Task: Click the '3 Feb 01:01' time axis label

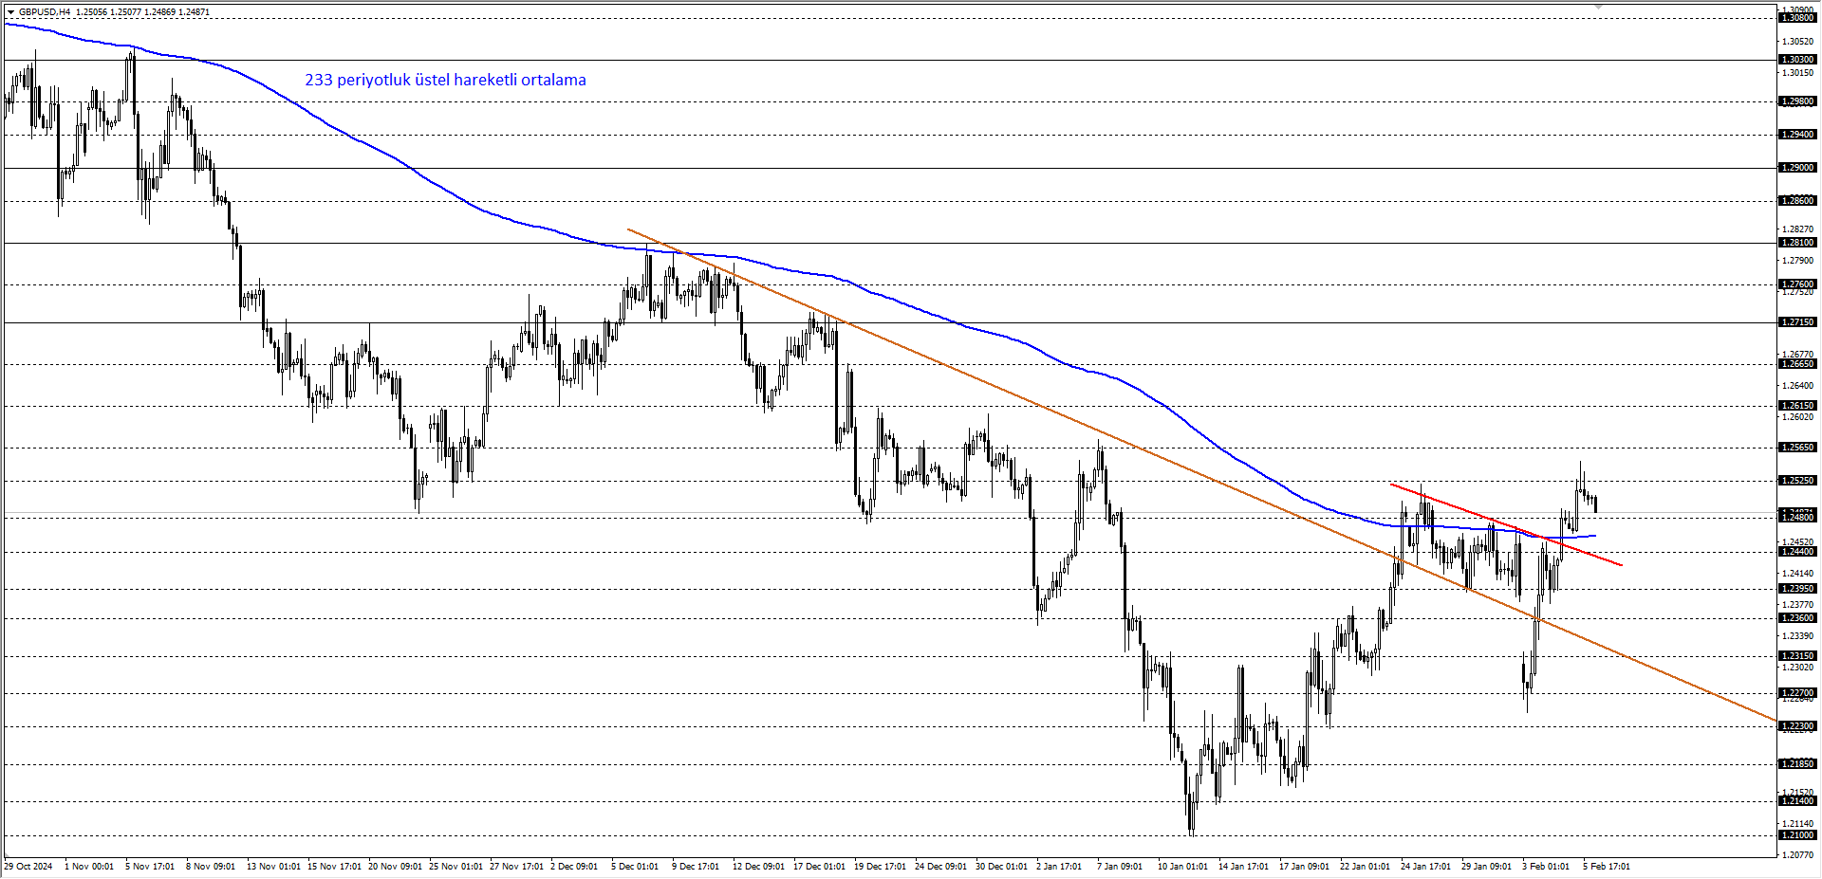Action: (x=1546, y=867)
